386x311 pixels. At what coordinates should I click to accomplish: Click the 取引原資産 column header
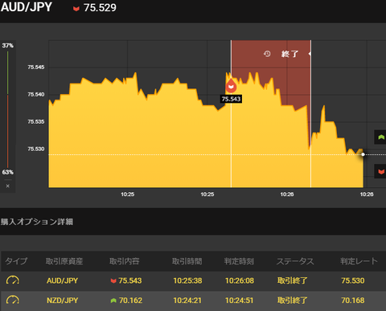click(x=64, y=261)
